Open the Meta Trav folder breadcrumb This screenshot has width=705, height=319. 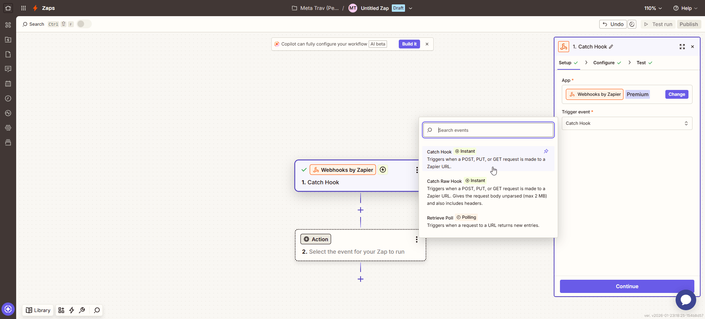(315, 8)
